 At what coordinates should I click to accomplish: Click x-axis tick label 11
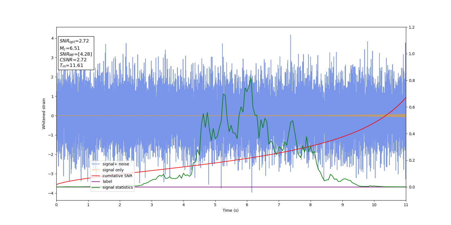[x=406, y=205]
